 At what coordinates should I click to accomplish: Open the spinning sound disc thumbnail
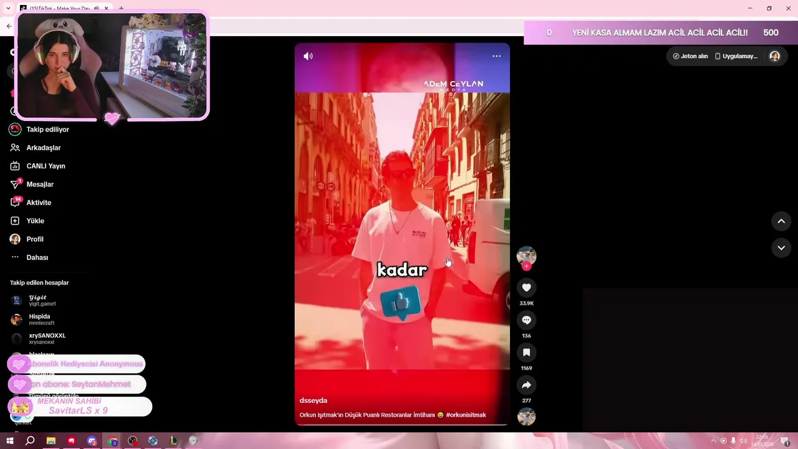click(x=526, y=417)
